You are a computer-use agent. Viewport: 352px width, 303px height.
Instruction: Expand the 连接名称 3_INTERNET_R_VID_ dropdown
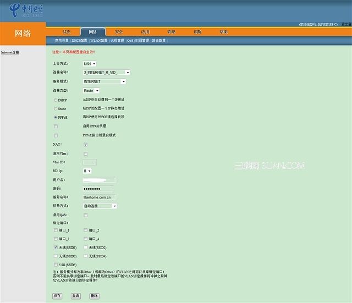106,72
